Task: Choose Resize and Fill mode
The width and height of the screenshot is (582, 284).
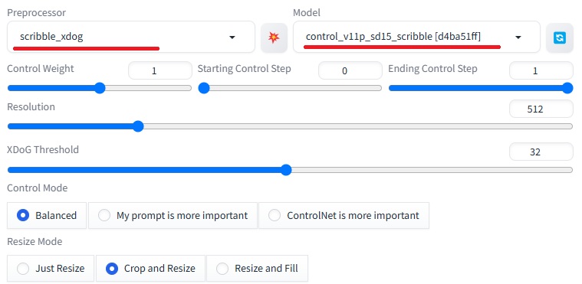Action: tap(257, 269)
